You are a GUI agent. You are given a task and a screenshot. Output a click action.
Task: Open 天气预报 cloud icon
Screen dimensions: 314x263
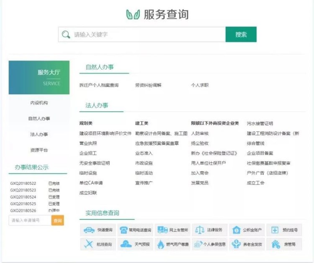click(126, 244)
